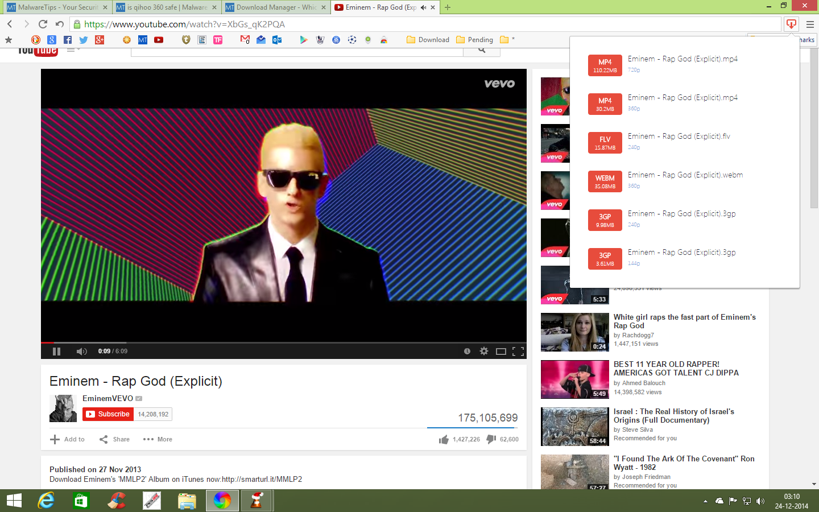Image resolution: width=819 pixels, height=512 pixels.
Task: Click the Share button
Action: coord(114,439)
